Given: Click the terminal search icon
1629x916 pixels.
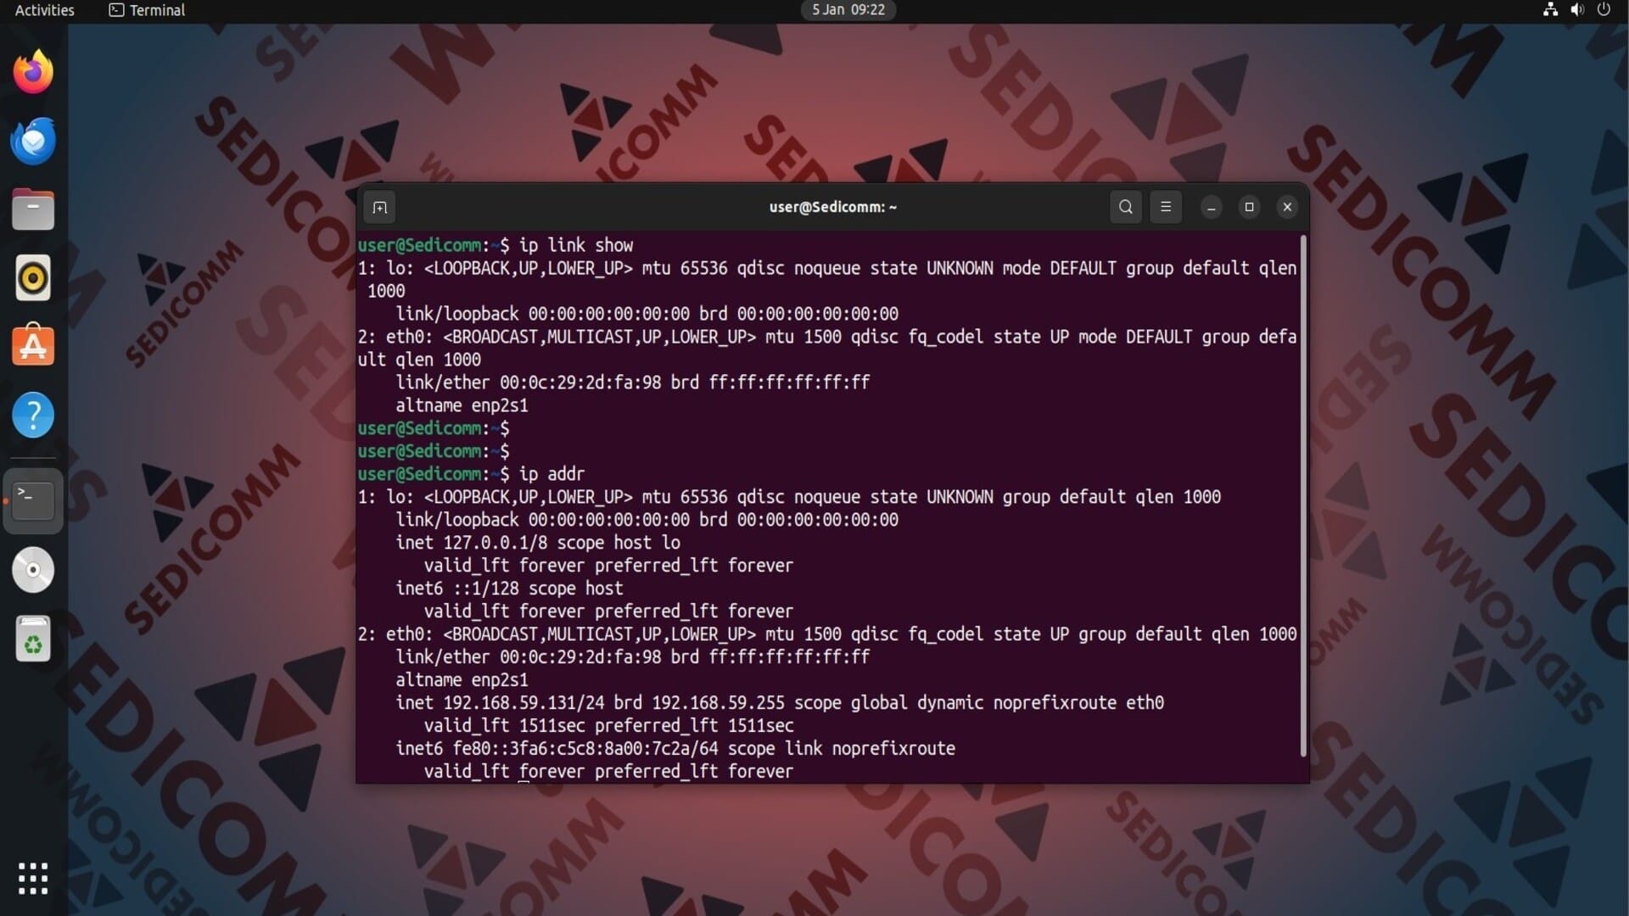Looking at the screenshot, I should [1125, 207].
